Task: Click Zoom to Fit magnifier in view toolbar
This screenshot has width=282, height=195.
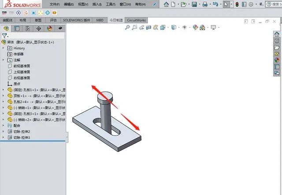Action: coord(127,27)
